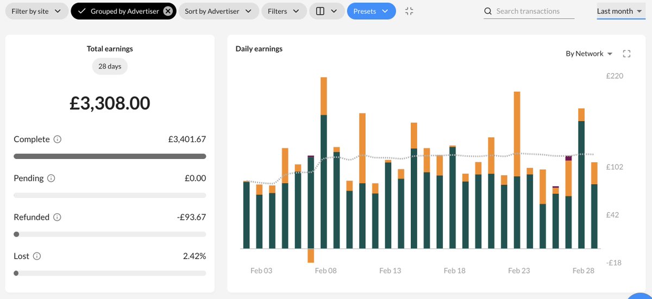Show info for Pending earnings
Viewport: 652px width, 299px height.
[51, 179]
